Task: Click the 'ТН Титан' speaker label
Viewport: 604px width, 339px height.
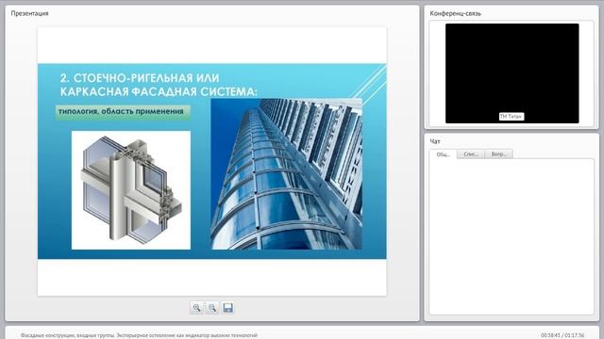Action: tap(512, 117)
